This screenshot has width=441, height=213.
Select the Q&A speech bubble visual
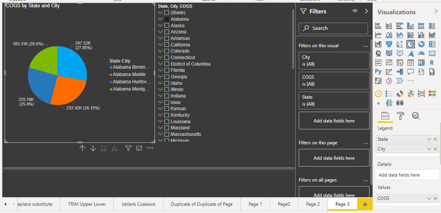(x=411, y=71)
